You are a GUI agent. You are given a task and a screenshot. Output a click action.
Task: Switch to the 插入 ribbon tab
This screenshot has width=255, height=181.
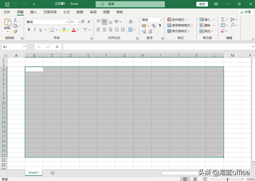coord(33,12)
